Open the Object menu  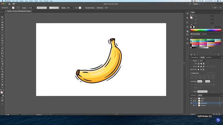[21, 1]
